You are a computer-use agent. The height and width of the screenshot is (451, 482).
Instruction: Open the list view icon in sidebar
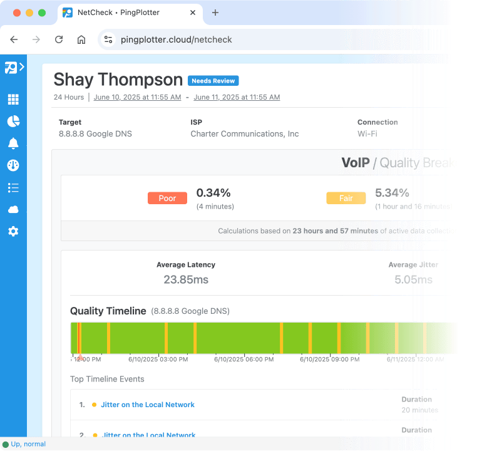coord(13,187)
